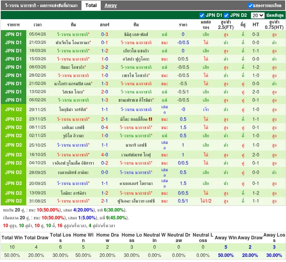Image resolution: width=286 pixels, height=262 pixels.
Task: Uncheck the JPN D2 league filter
Action: point(226,16)
